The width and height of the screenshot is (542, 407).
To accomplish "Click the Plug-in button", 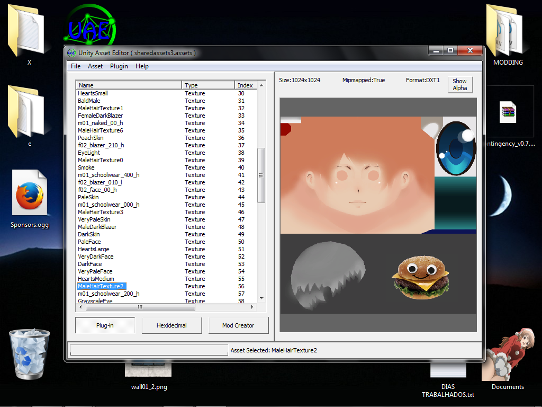I will point(105,325).
